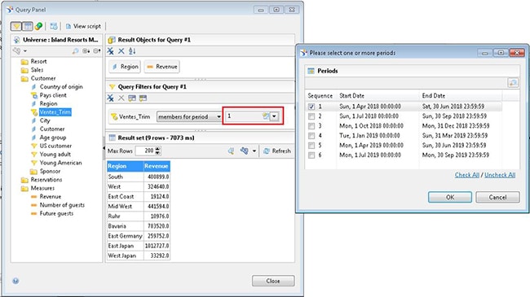Click the Max Rows input field
Screen dimensions: 530x297
145,151
